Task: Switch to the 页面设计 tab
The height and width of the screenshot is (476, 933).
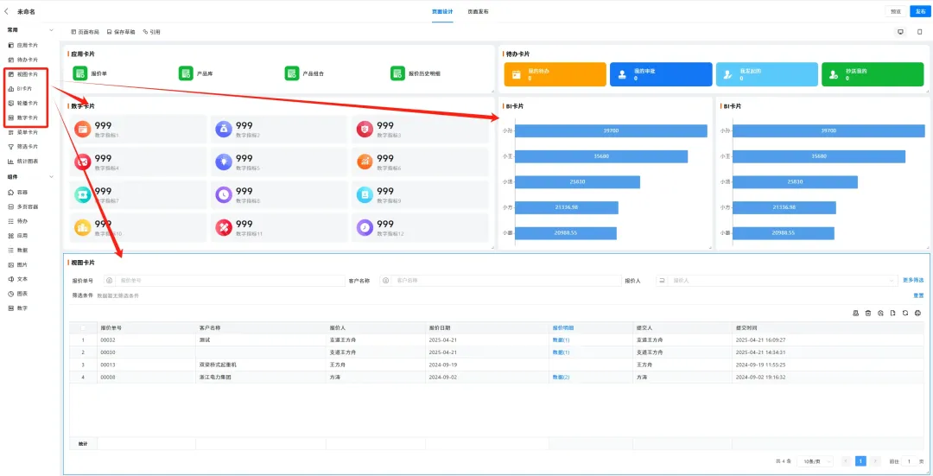Action: click(x=442, y=11)
